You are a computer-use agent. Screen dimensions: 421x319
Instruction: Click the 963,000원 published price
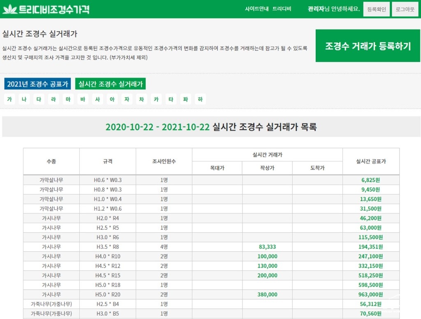[372, 294]
